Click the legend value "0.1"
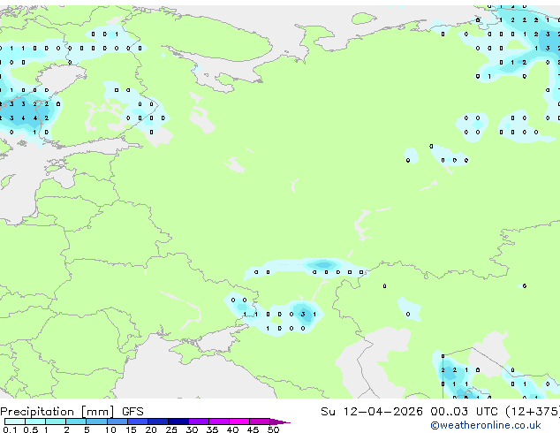 point(10,429)
